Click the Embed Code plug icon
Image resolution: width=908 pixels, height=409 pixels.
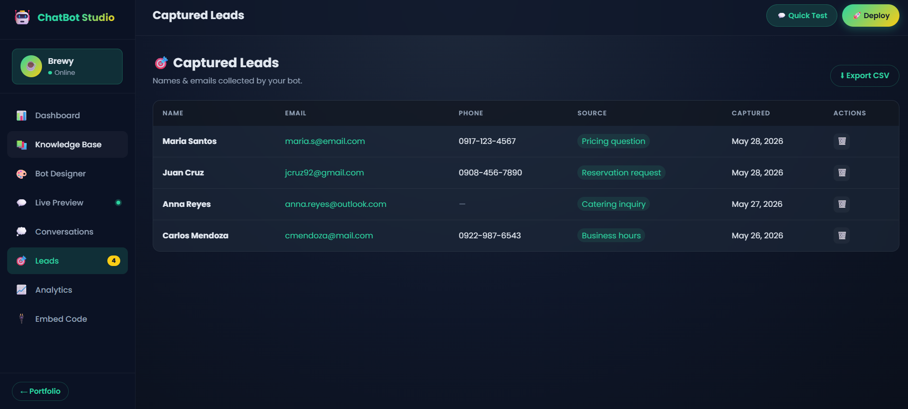[21, 319]
